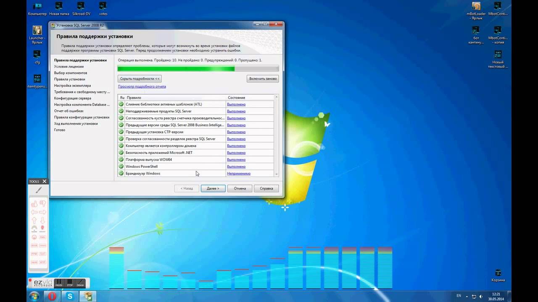Click scrollbar up arrow in rules list

pos(276,97)
